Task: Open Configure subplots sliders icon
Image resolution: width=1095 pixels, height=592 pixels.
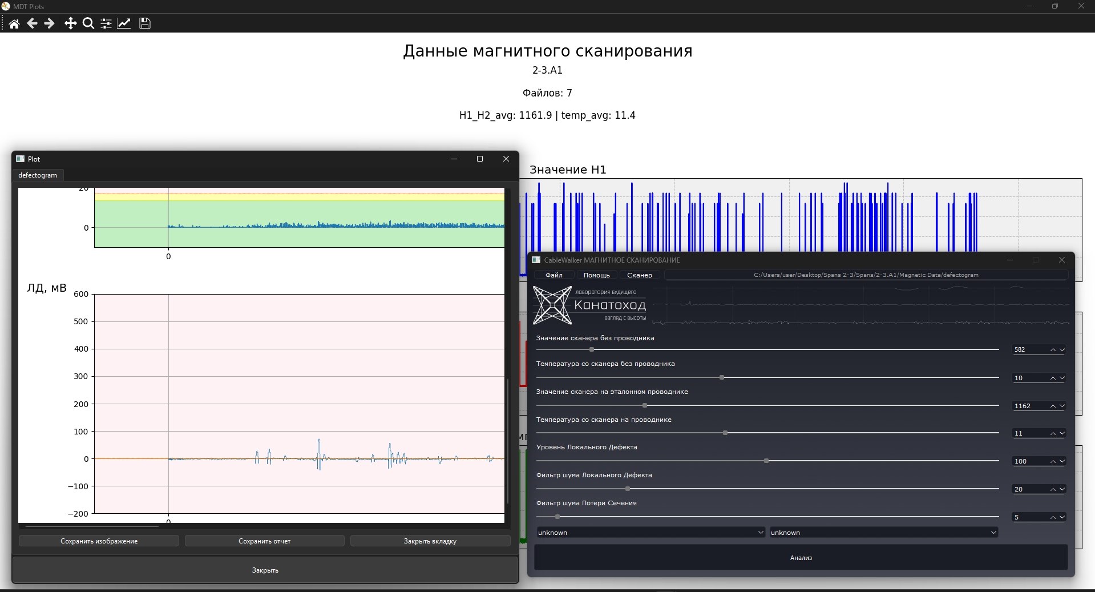Action: point(106,23)
